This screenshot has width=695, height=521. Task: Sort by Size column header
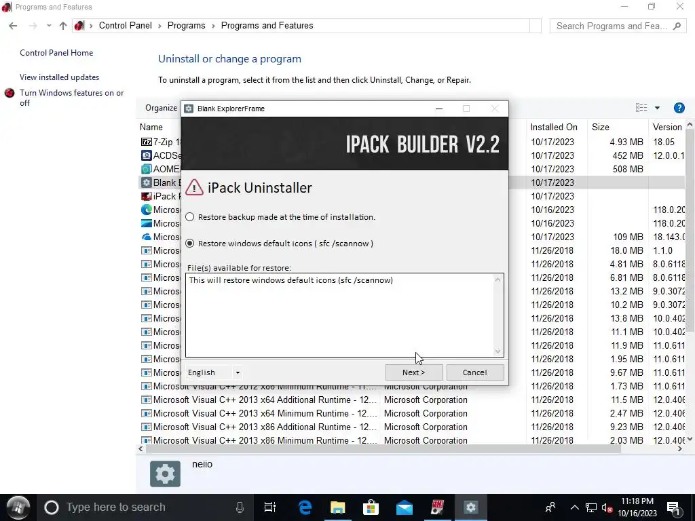601,127
